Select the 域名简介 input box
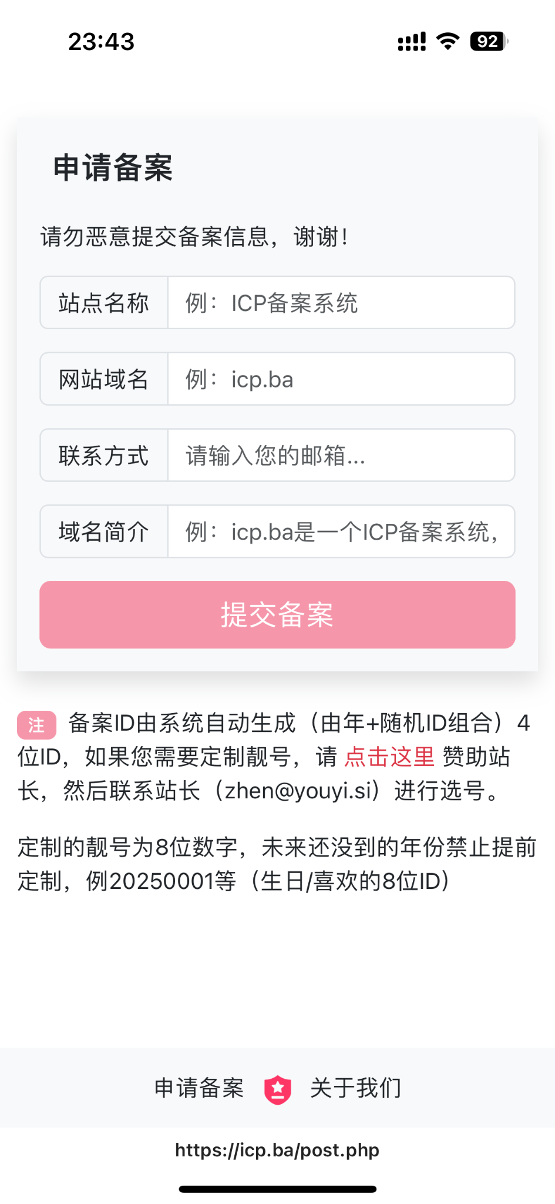The height and width of the screenshot is (1204, 555). coord(341,532)
